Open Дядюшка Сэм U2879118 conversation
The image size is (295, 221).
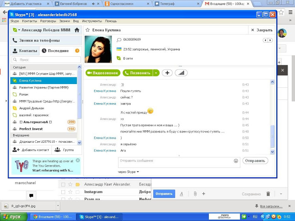tap(44, 142)
